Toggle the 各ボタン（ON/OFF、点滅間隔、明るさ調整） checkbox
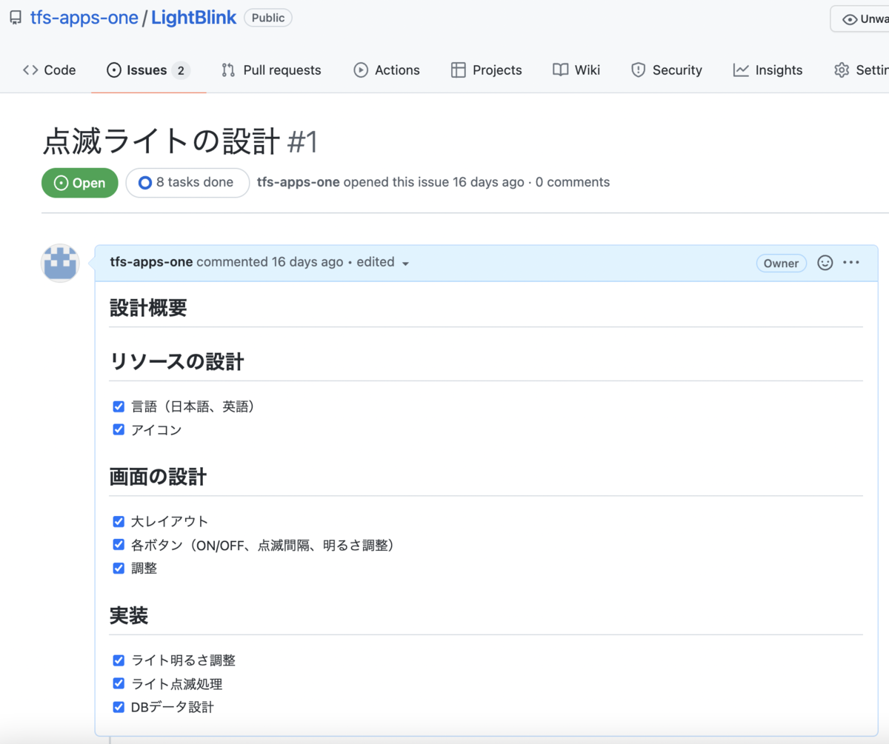Viewport: 889px width, 744px height. (119, 545)
